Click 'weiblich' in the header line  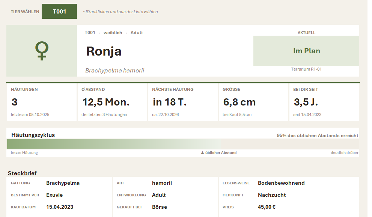[113, 33]
